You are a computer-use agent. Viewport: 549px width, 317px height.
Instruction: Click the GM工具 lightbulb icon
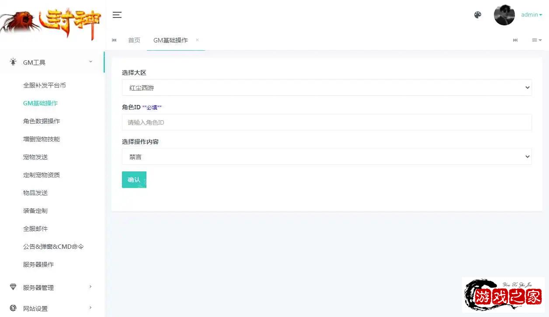pyautogui.click(x=13, y=62)
